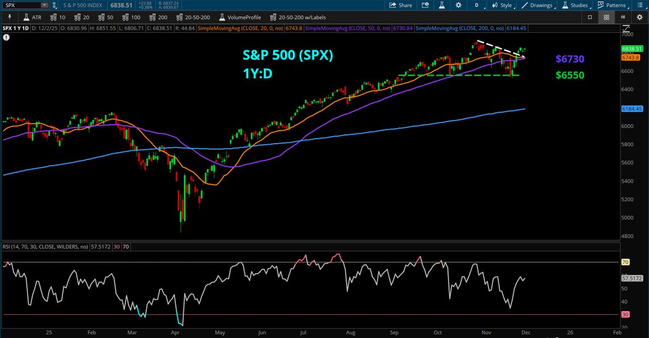Open the hamburger list menu icon top right
The width and height of the screenshot is (649, 338).
[x=639, y=5]
